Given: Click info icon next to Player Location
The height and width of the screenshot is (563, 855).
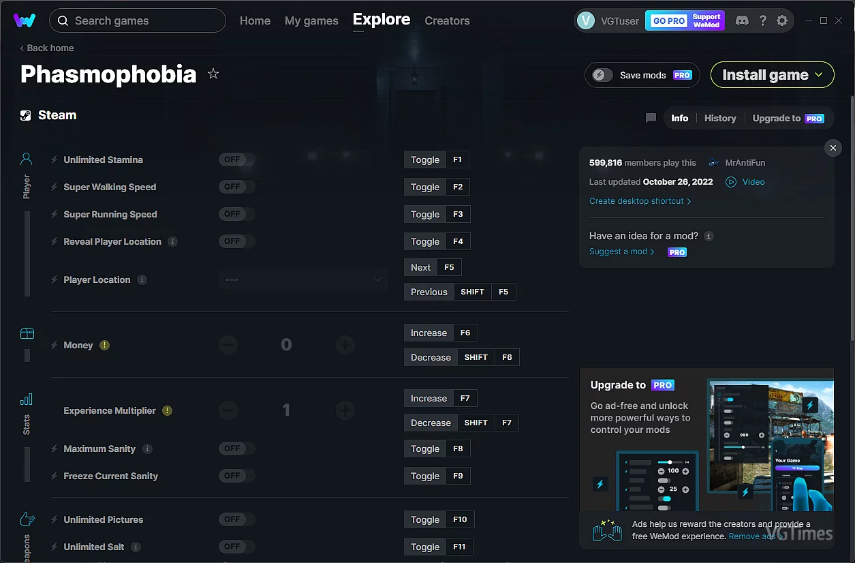Looking at the screenshot, I should coord(142,279).
